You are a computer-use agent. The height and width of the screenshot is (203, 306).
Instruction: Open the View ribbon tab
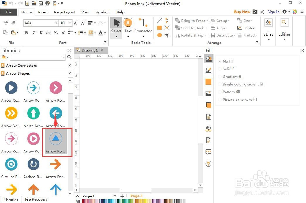85,12
